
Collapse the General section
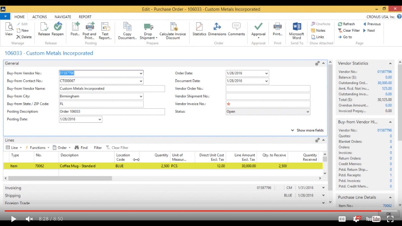pos(324,63)
